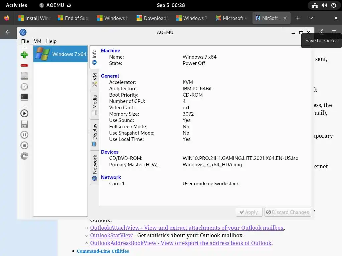
Task: Open OutlookAddressBookView link
Action: click(x=181, y=243)
